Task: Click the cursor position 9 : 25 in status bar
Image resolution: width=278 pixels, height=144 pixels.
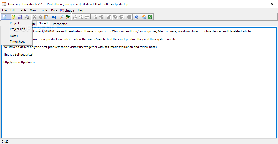Action: (x=5, y=141)
